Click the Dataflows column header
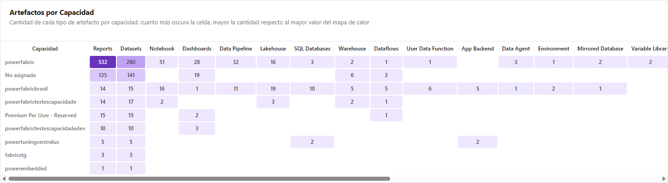Image resolution: width=668 pixels, height=183 pixels. 386,49
